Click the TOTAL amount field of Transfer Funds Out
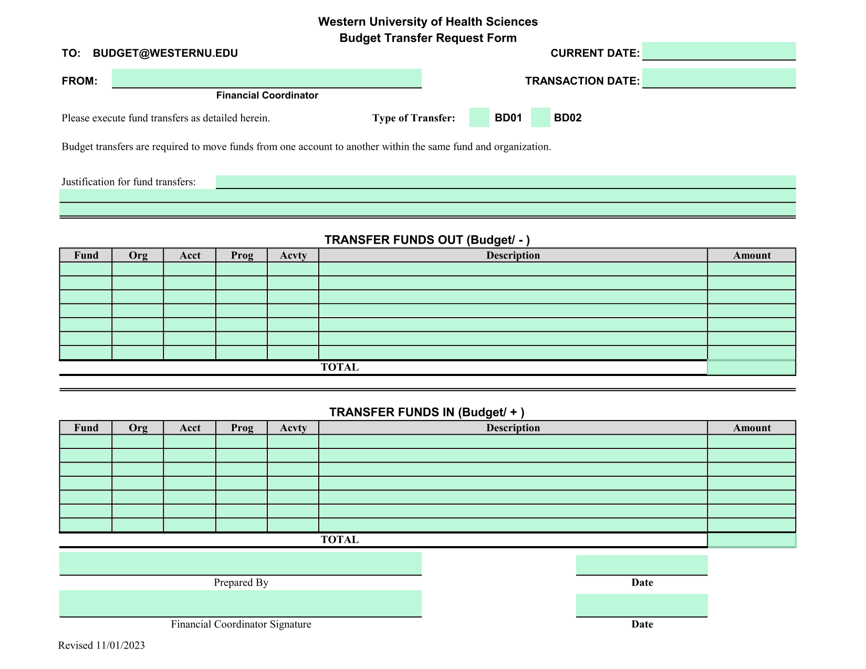Screen dimensions: 866x669 pyautogui.click(x=752, y=367)
